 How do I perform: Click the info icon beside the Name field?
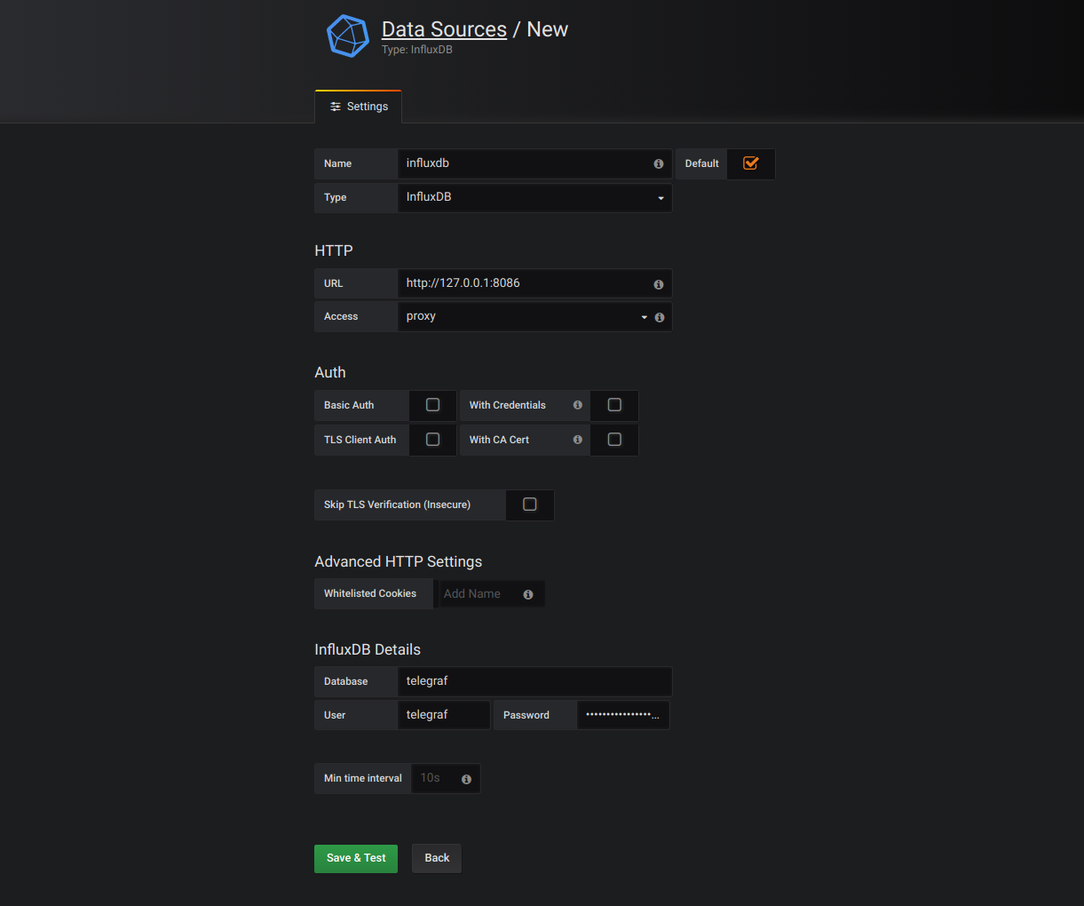pyautogui.click(x=658, y=163)
